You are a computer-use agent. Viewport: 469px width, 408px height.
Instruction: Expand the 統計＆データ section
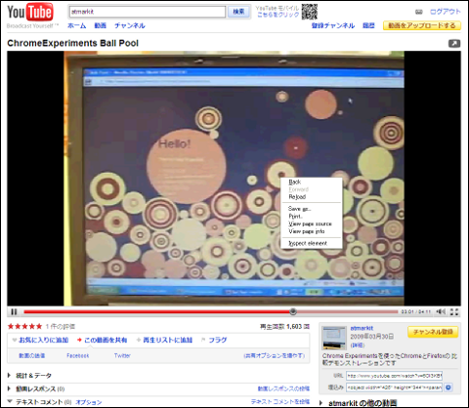coord(33,376)
